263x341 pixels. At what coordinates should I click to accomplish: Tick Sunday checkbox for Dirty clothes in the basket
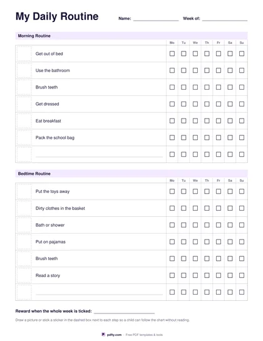coord(242,208)
